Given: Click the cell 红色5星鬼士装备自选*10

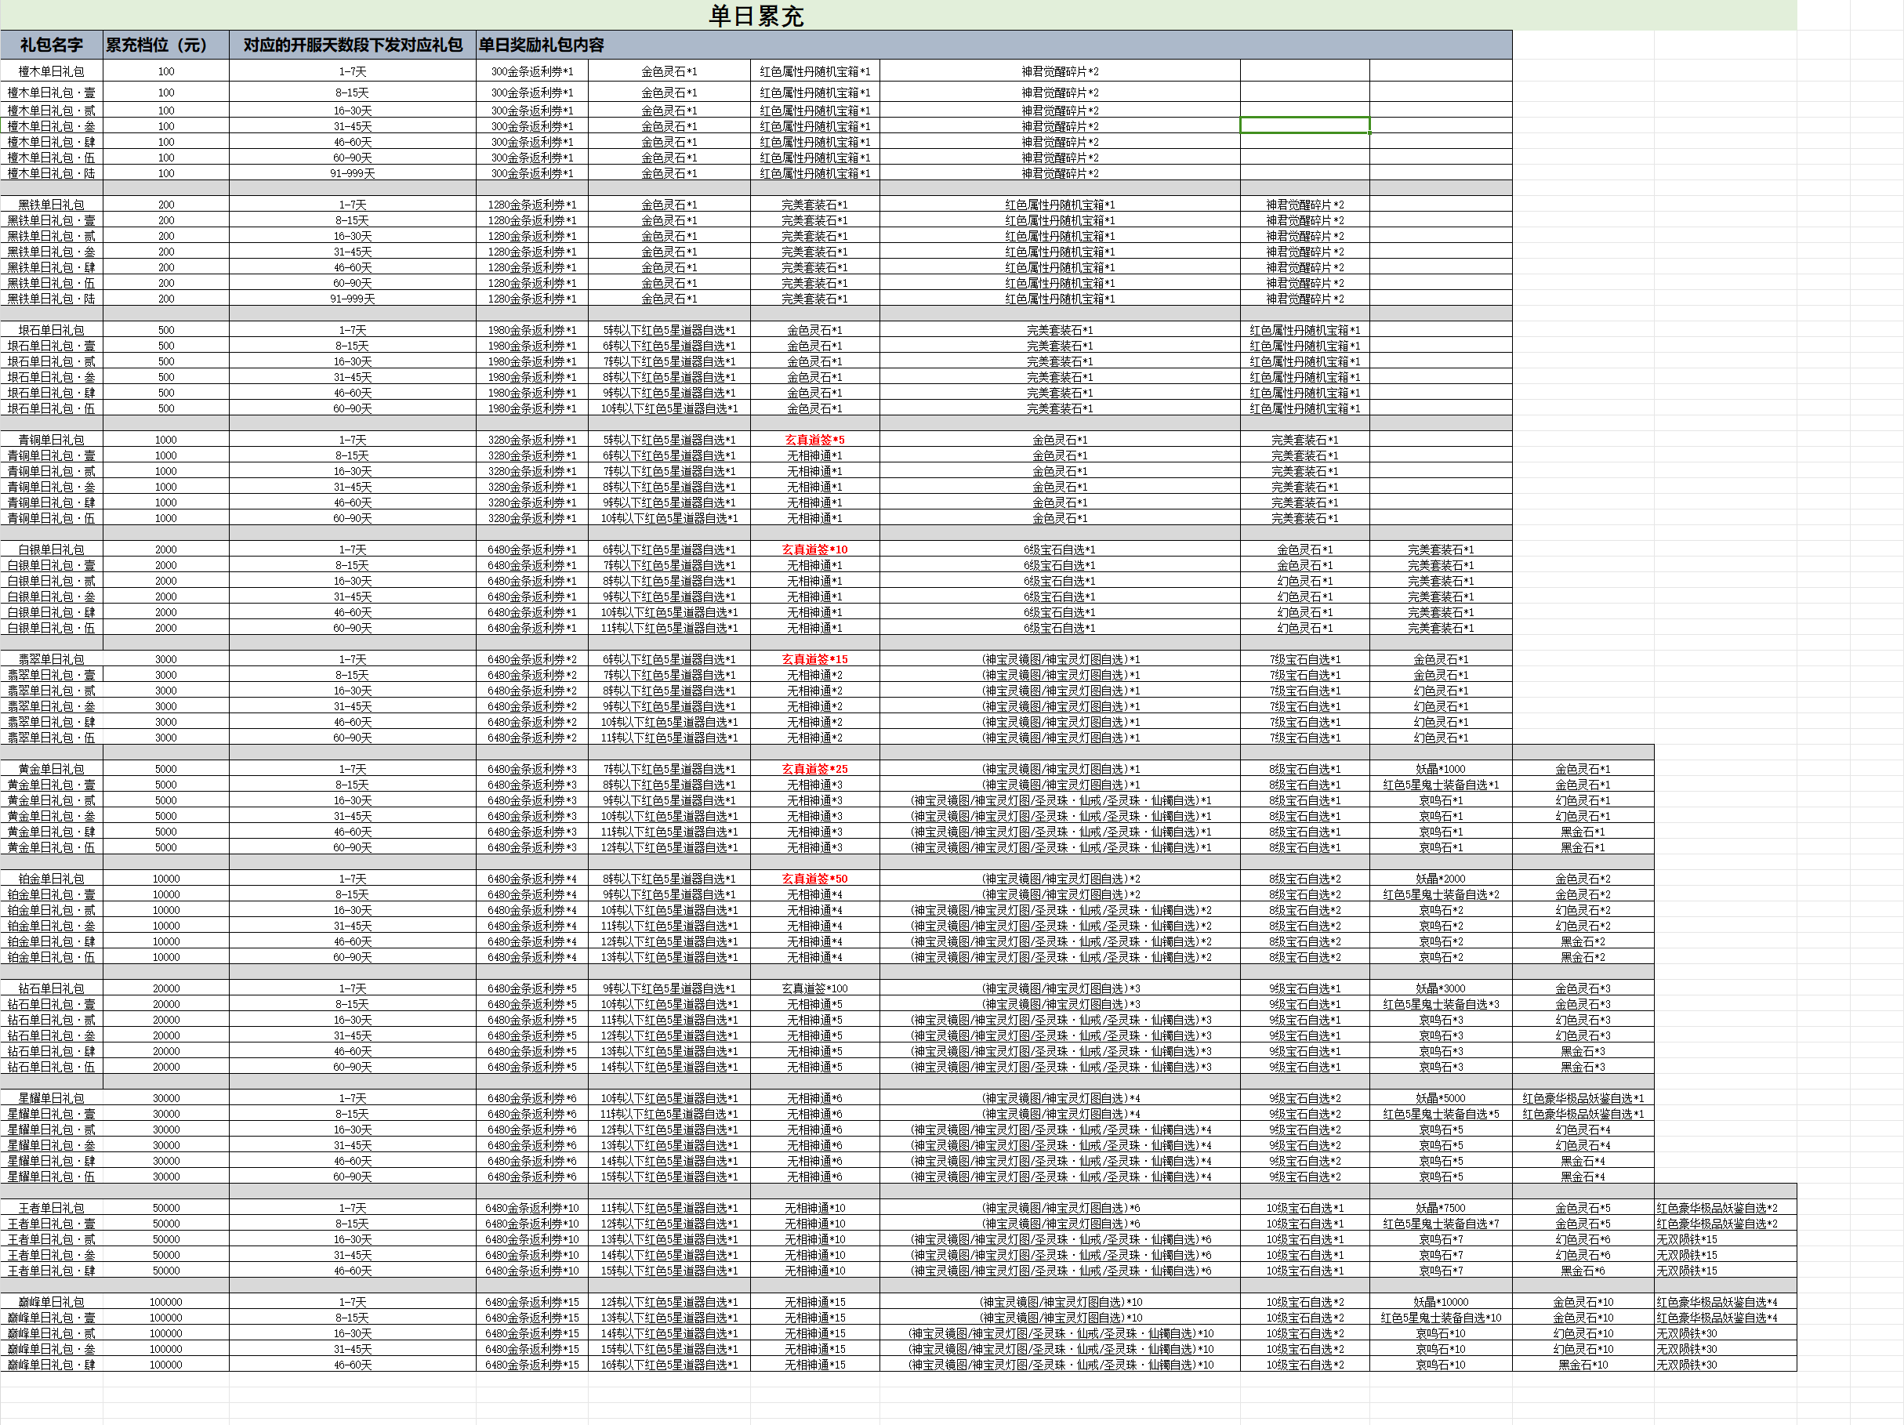Looking at the screenshot, I should tap(1441, 1318).
